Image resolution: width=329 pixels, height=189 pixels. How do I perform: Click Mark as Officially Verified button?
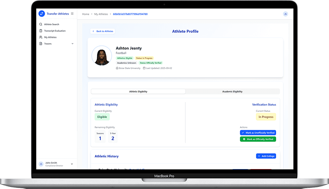(x=258, y=139)
